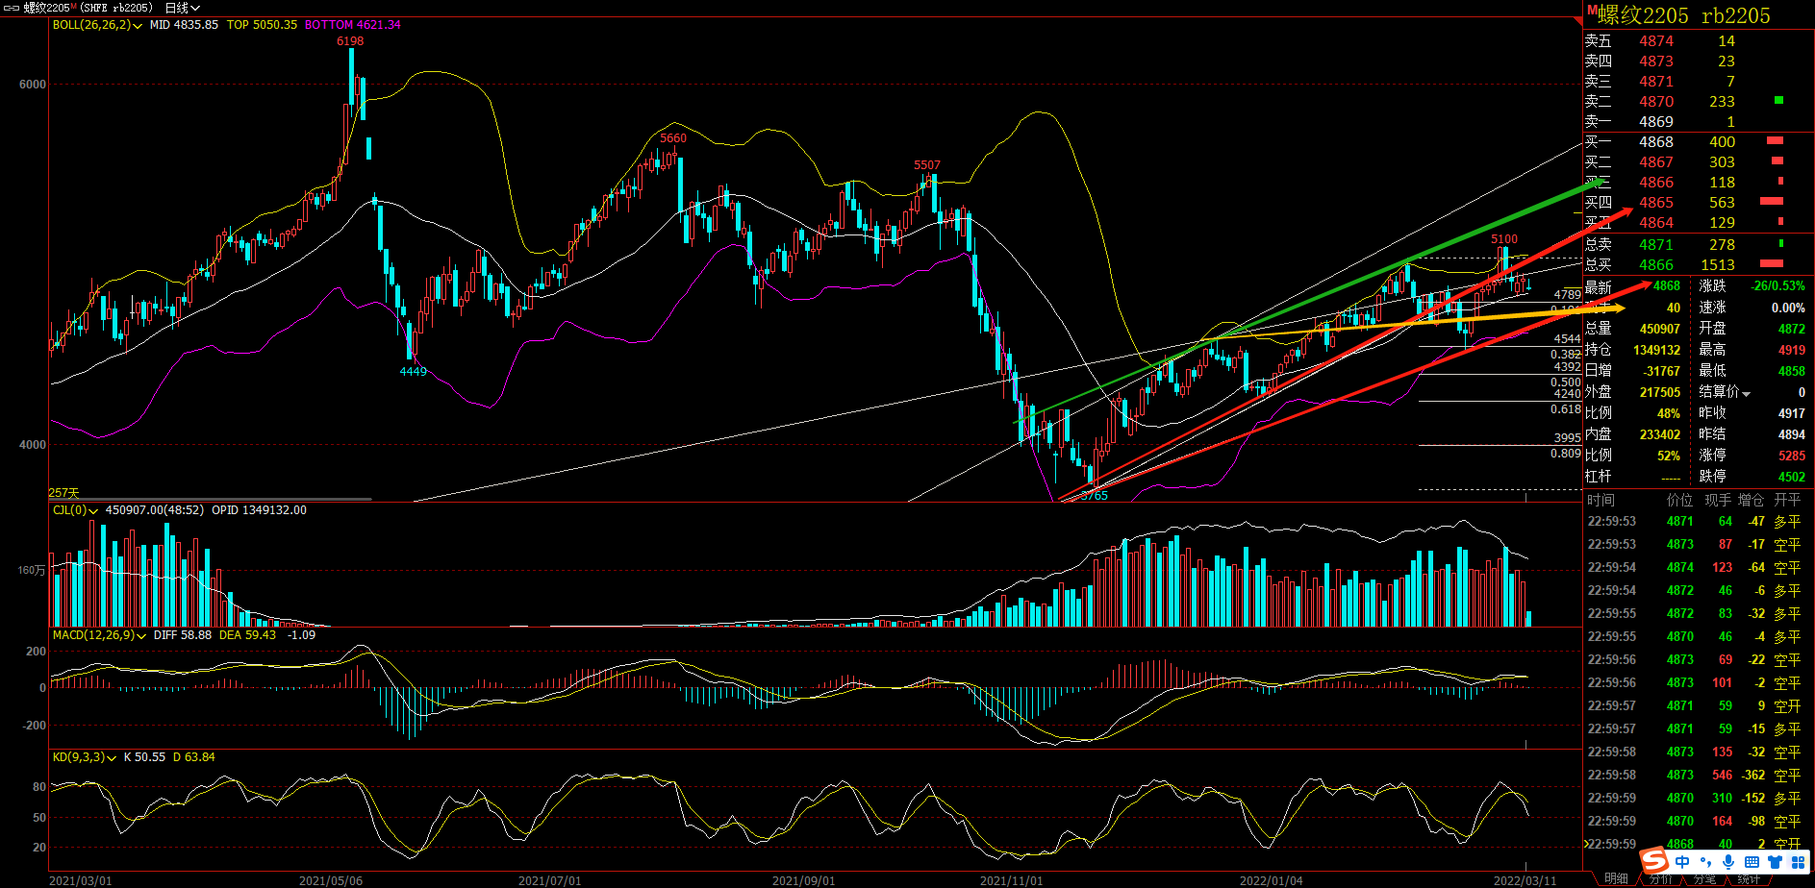Switch to the 明细 tab

1616,879
